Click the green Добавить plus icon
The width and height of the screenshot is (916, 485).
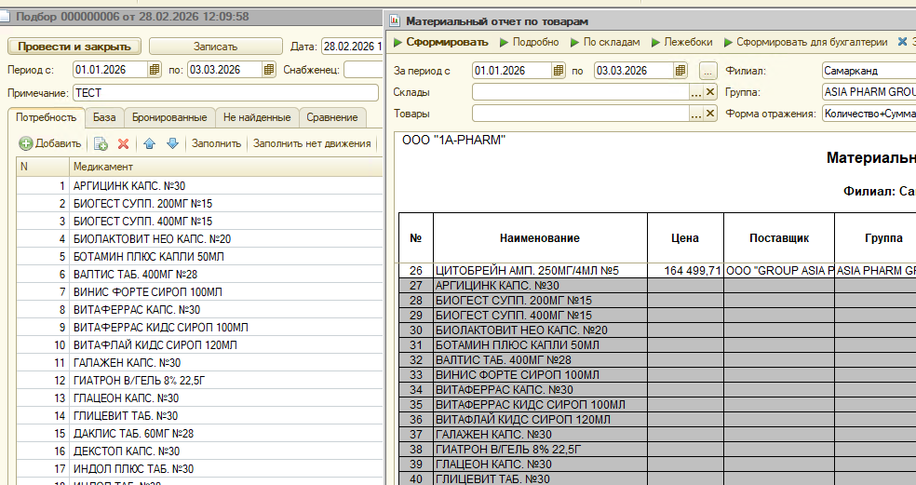click(26, 143)
